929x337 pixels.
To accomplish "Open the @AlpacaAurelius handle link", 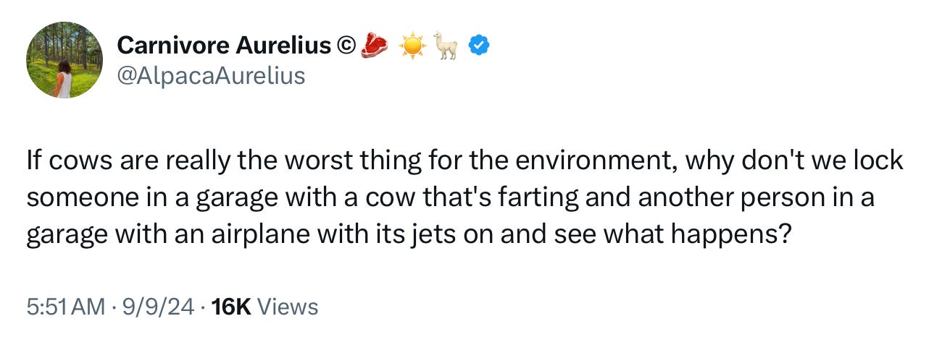I will tap(210, 74).
